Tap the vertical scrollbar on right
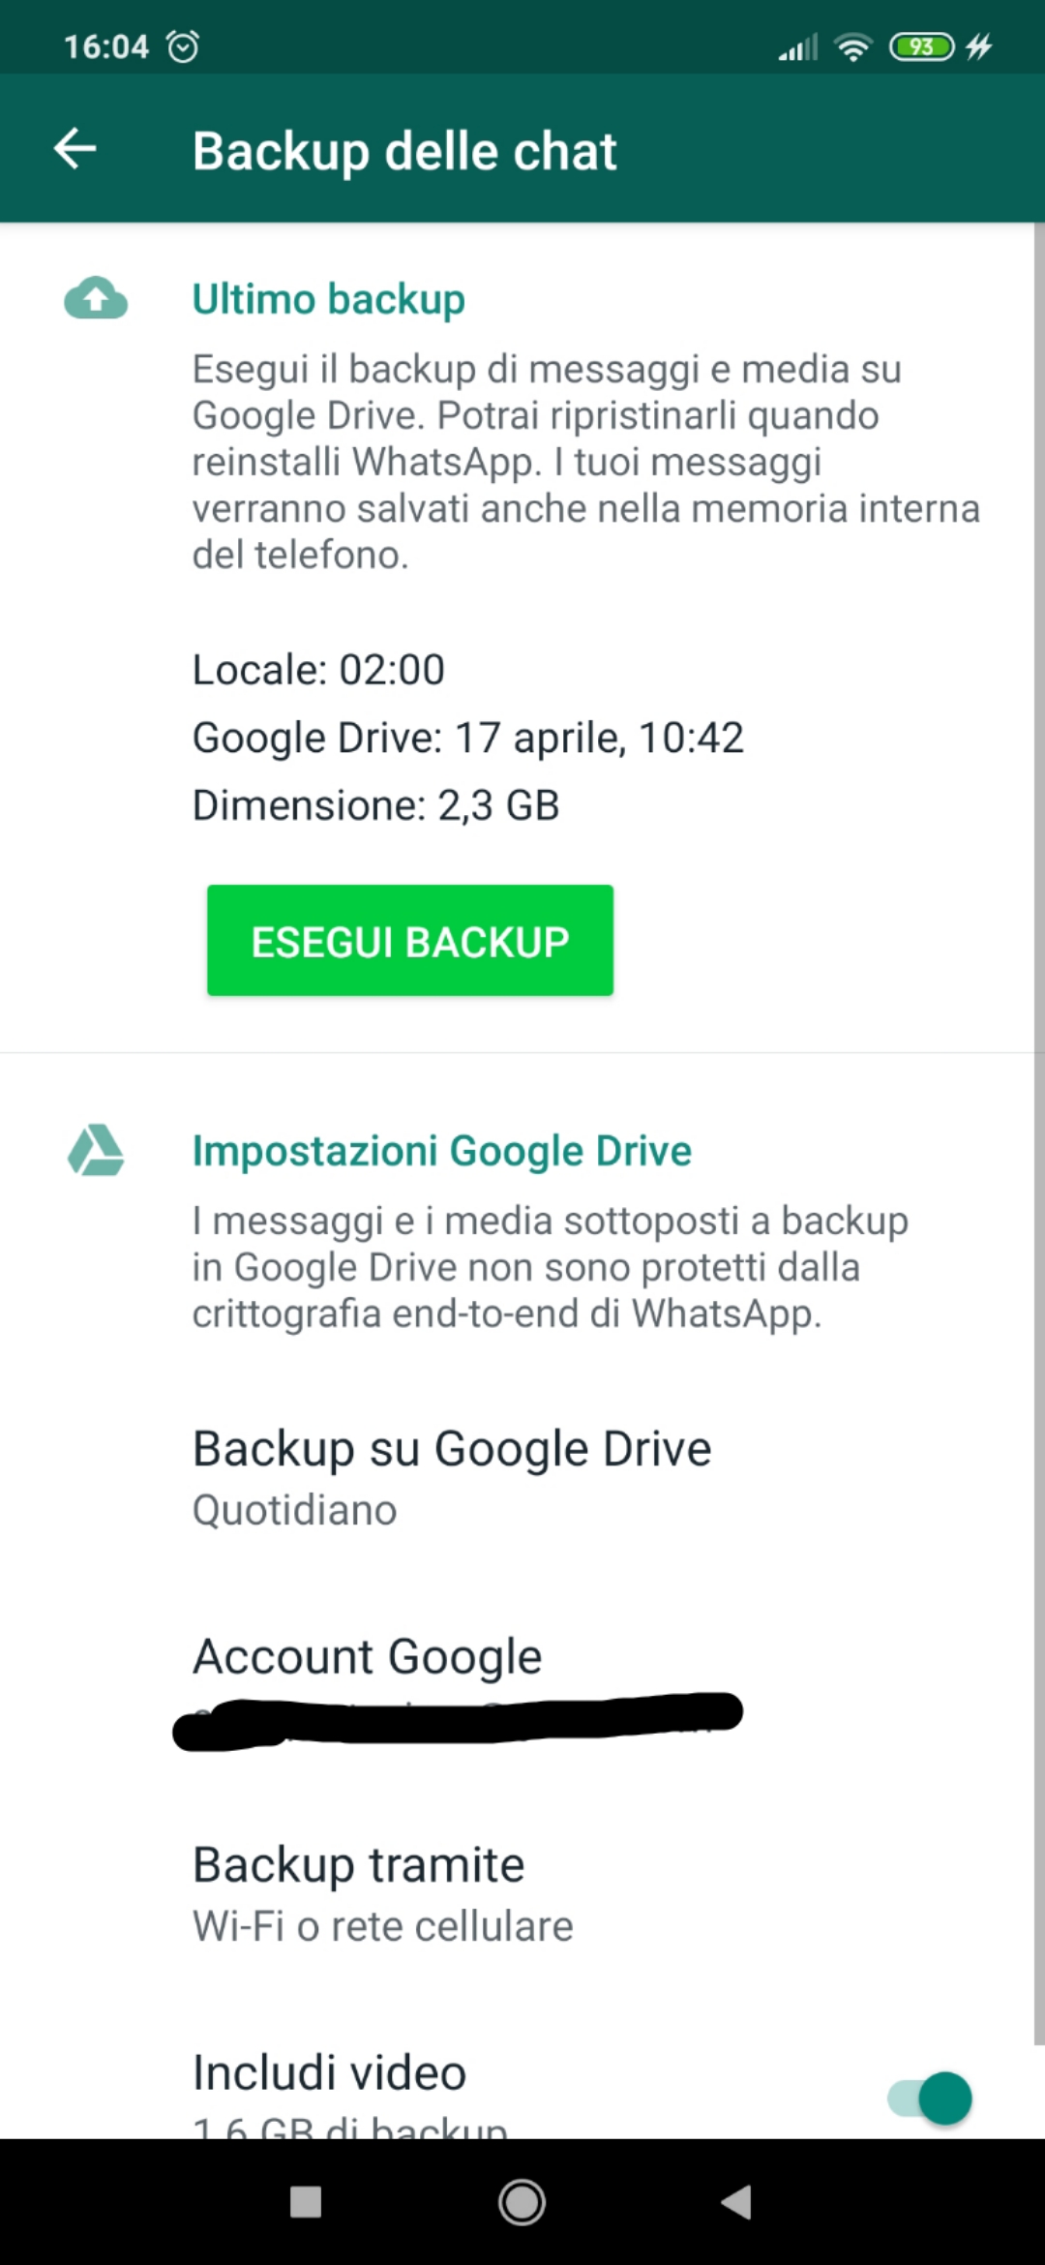This screenshot has width=1045, height=2265. (x=1039, y=1132)
